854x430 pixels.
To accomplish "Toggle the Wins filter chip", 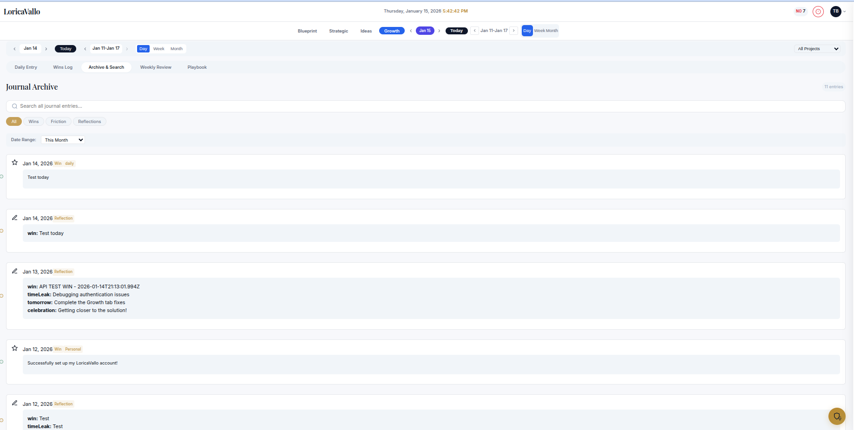I will click(33, 121).
